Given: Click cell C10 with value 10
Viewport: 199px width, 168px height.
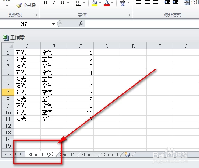Looking at the screenshot, I should point(80,113).
